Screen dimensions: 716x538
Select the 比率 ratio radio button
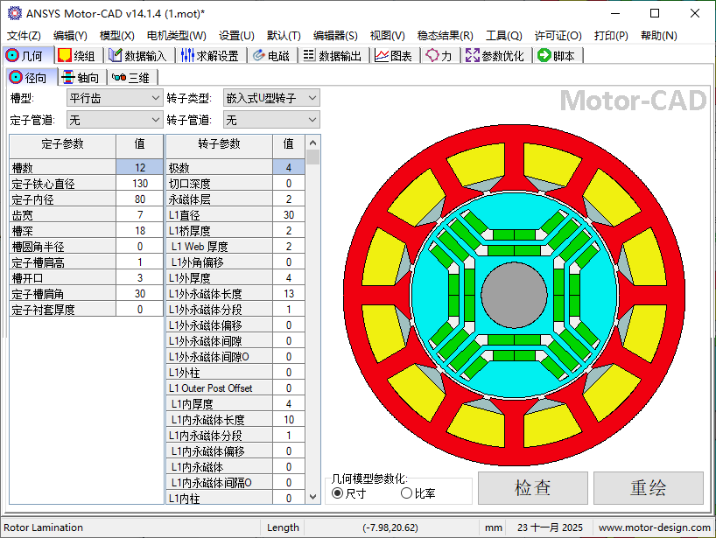point(406,493)
